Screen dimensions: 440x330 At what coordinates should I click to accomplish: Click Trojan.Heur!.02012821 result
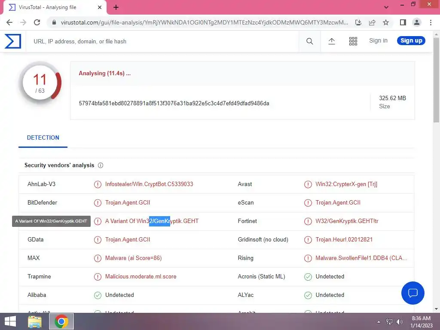(344, 240)
